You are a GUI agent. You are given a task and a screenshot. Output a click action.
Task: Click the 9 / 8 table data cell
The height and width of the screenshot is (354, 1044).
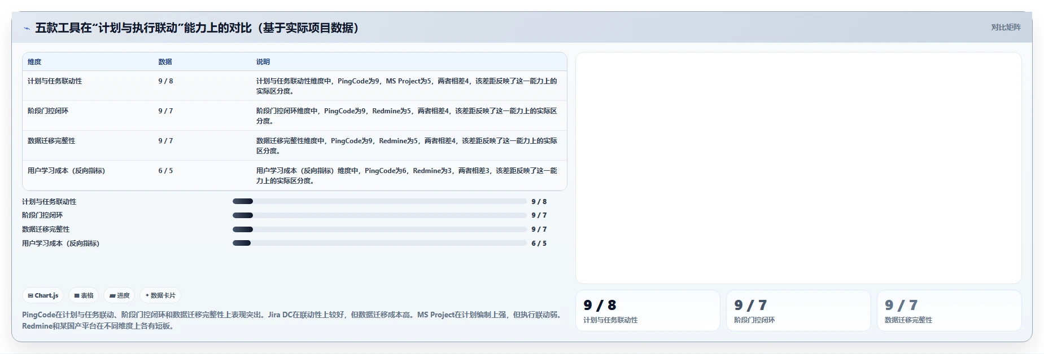[x=165, y=81]
